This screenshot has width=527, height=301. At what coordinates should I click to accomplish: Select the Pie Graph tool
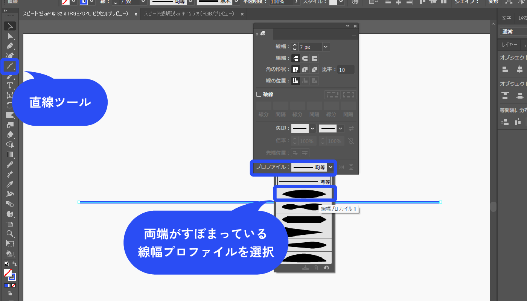10,214
